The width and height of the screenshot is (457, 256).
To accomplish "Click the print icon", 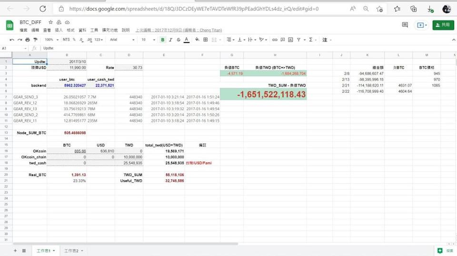I will [28, 40].
